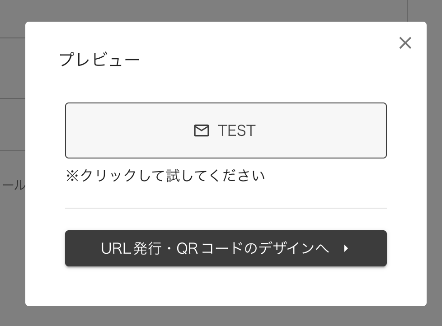This screenshot has height=326, width=442.
Task: Open URL発行・QRコードのデザインへ
Action: pyautogui.click(x=226, y=248)
